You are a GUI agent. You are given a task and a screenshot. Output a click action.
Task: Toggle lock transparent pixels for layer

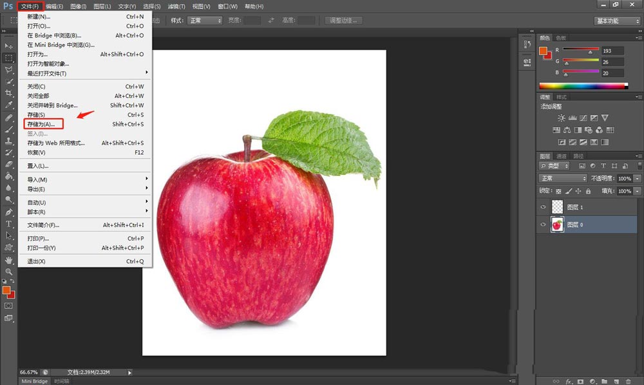[x=558, y=191]
